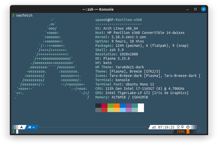This screenshot has width=218, height=149.
Task: Click the 'GPU: Intel TigerLake-LP GT2' line
Action: (x=142, y=93)
